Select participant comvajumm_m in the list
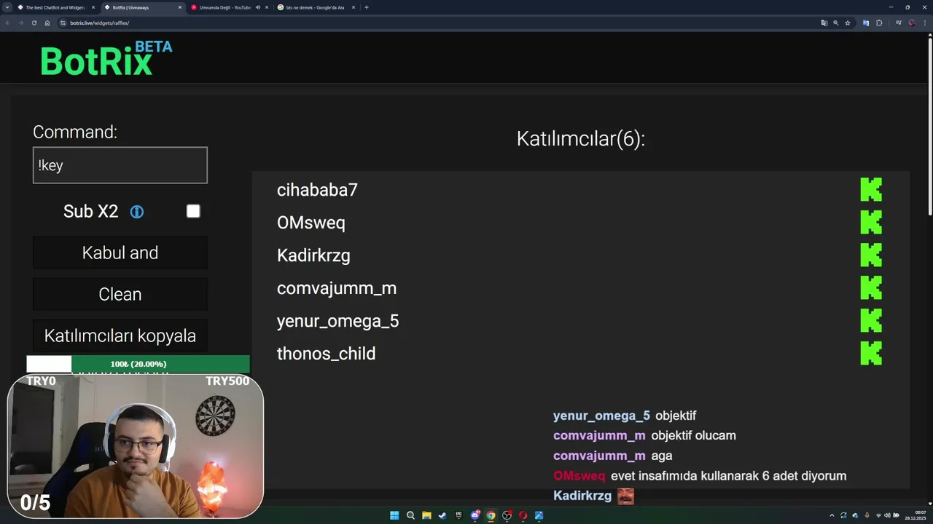933x524 pixels. click(337, 288)
